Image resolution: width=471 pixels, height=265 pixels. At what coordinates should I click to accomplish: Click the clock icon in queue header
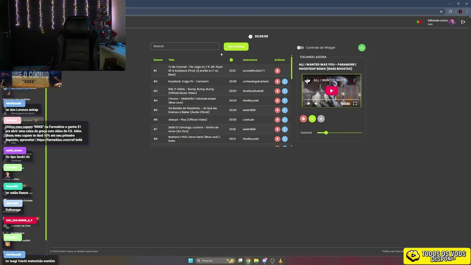point(231,60)
